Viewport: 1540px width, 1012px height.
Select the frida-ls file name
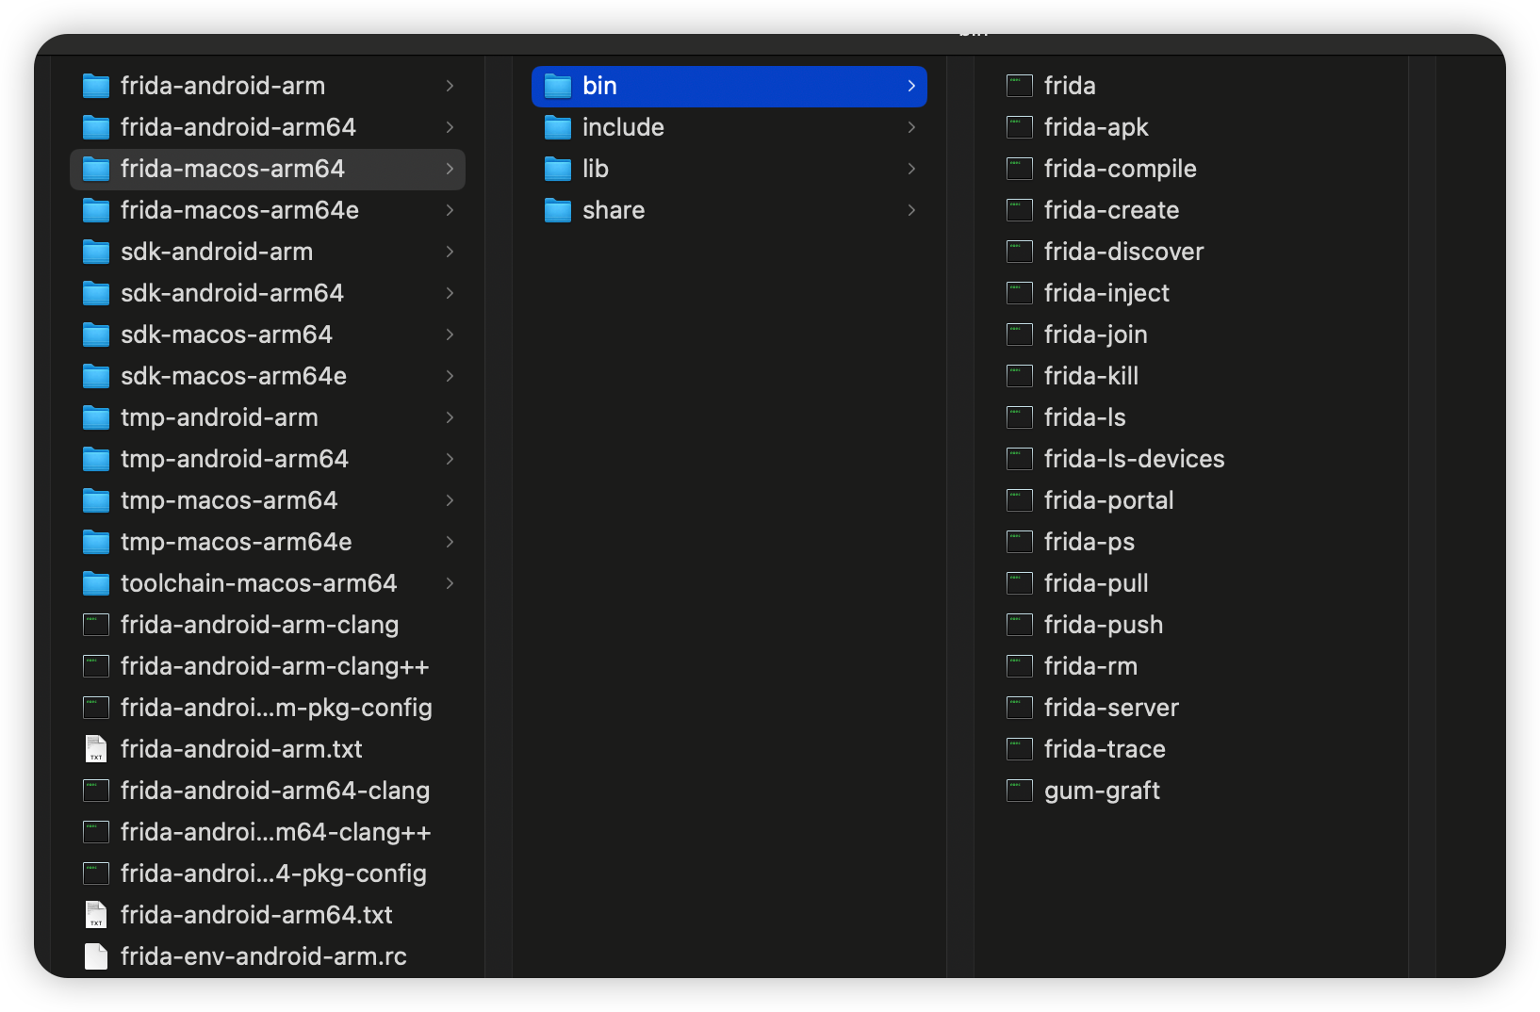pos(1085,417)
